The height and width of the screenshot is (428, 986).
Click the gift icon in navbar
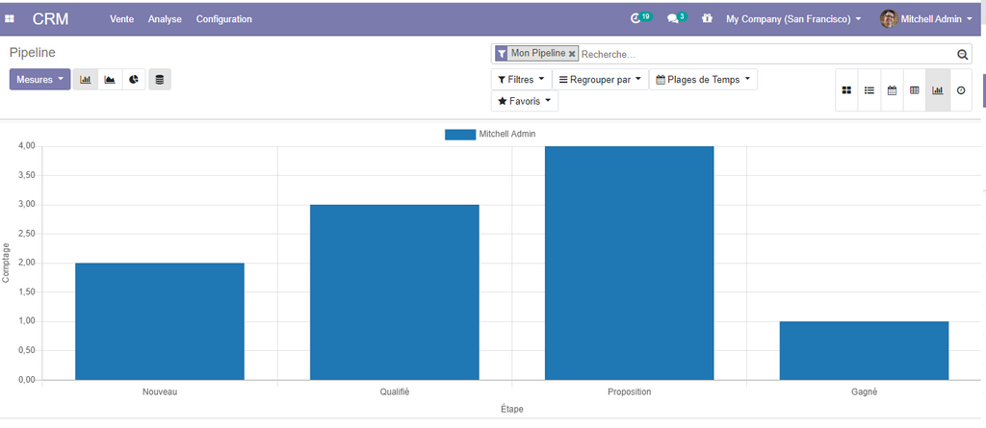coord(708,18)
